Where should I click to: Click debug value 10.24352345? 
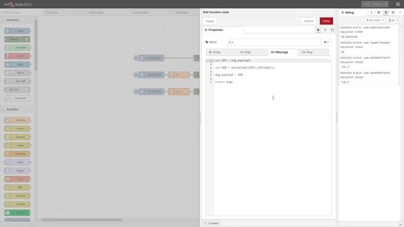349,37
